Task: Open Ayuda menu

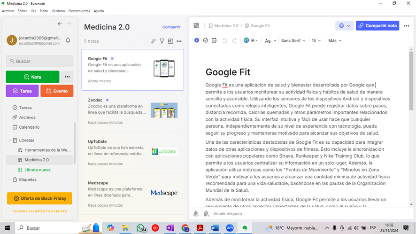Action: coord(99,11)
